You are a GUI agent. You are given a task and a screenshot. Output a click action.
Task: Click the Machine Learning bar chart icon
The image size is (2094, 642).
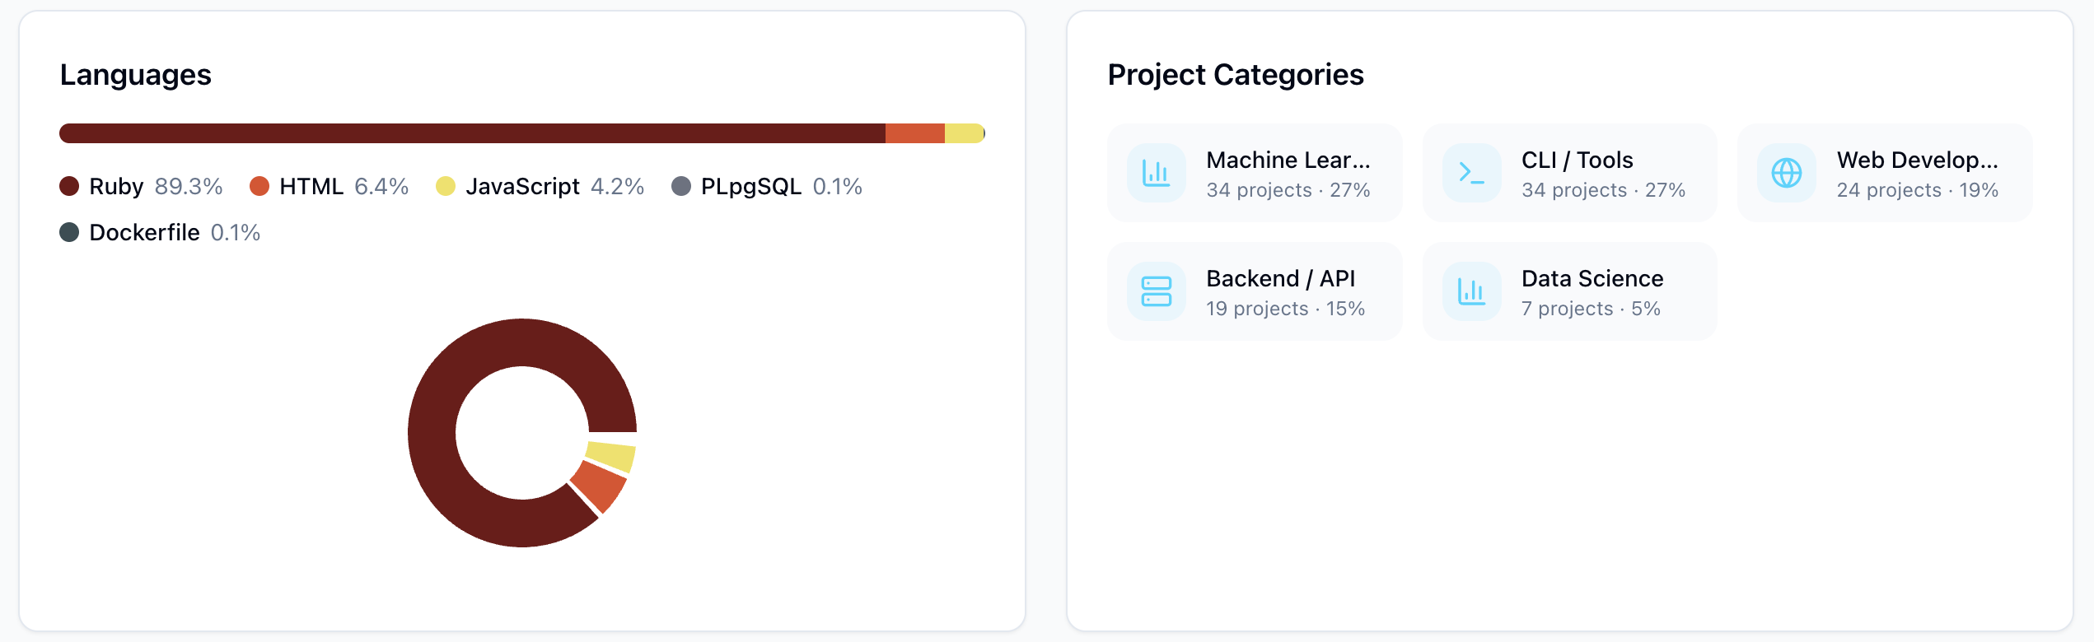1156,173
